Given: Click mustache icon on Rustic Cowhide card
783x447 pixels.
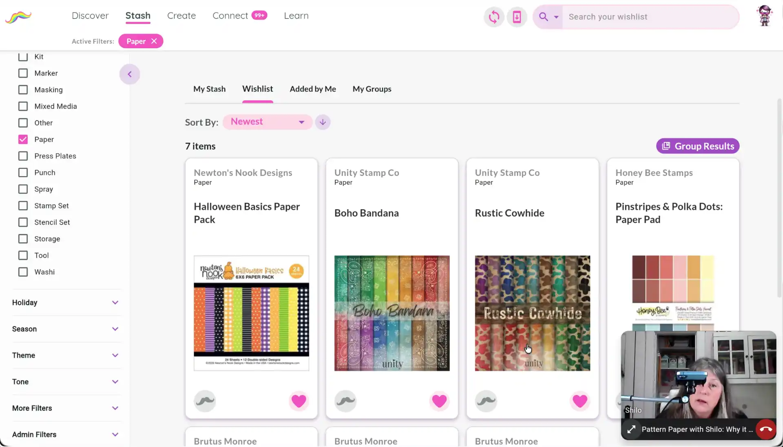Looking at the screenshot, I should point(486,401).
